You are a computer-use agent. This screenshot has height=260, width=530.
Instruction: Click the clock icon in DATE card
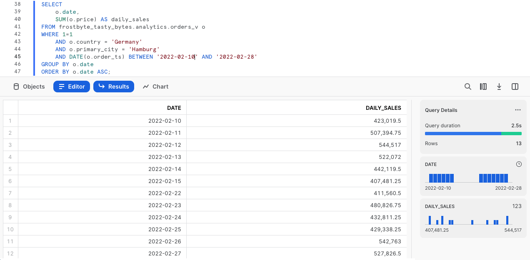tap(519, 164)
